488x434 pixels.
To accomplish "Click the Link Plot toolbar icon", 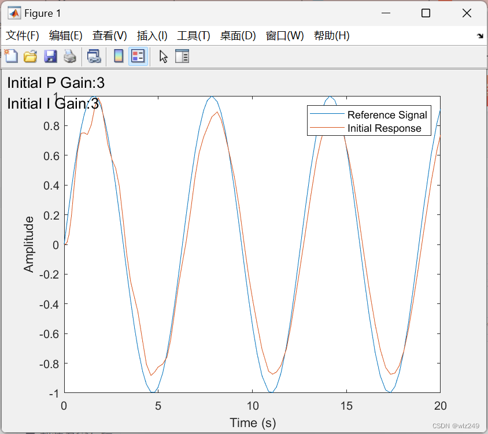I will (94, 56).
